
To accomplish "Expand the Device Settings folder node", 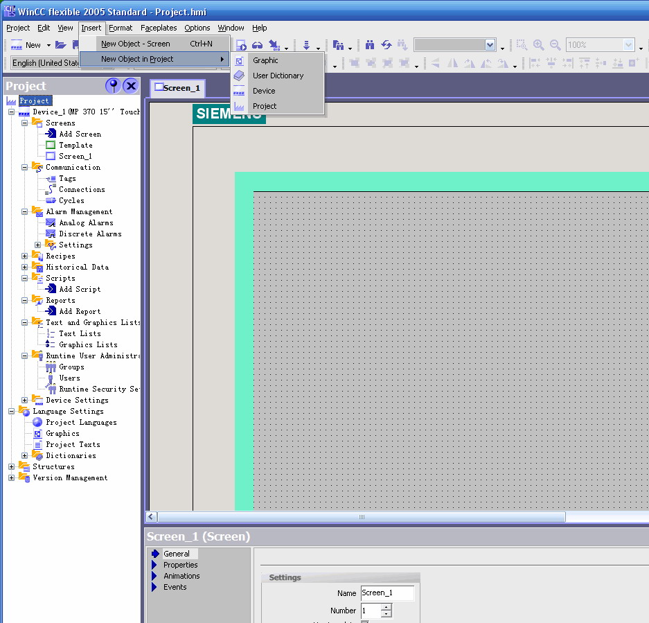I will tap(25, 400).
